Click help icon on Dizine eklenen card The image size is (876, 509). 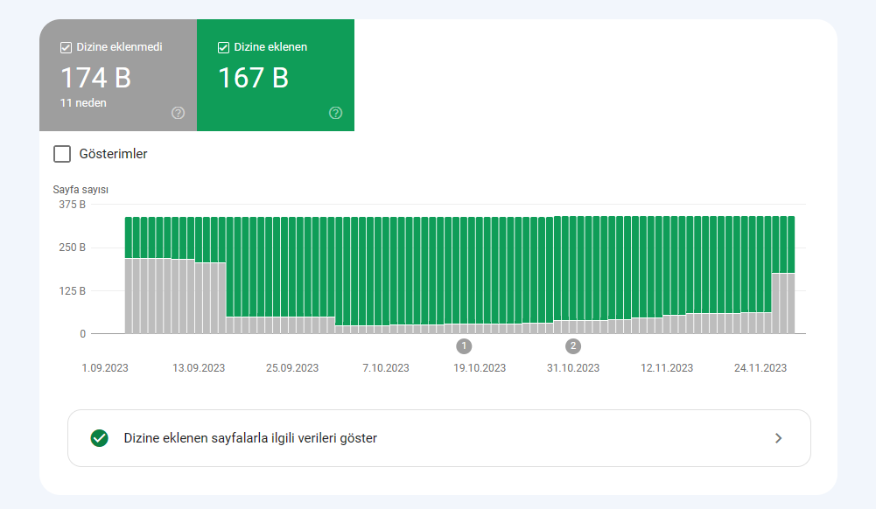[336, 114]
